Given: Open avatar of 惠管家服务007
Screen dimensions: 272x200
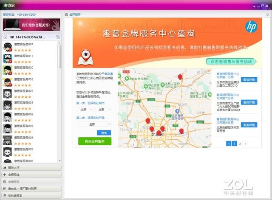Looking at the screenshot, I should (x=8, y=47).
